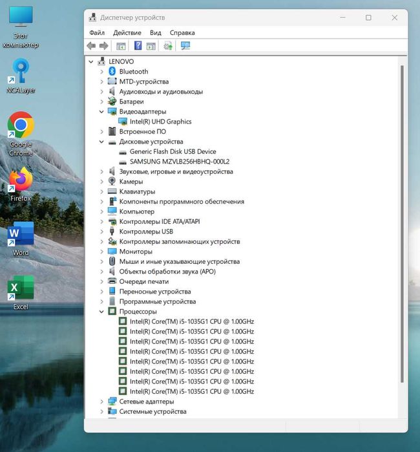Select the Сетевые адаптеры network icon
The width and height of the screenshot is (420, 452).
tap(112, 401)
